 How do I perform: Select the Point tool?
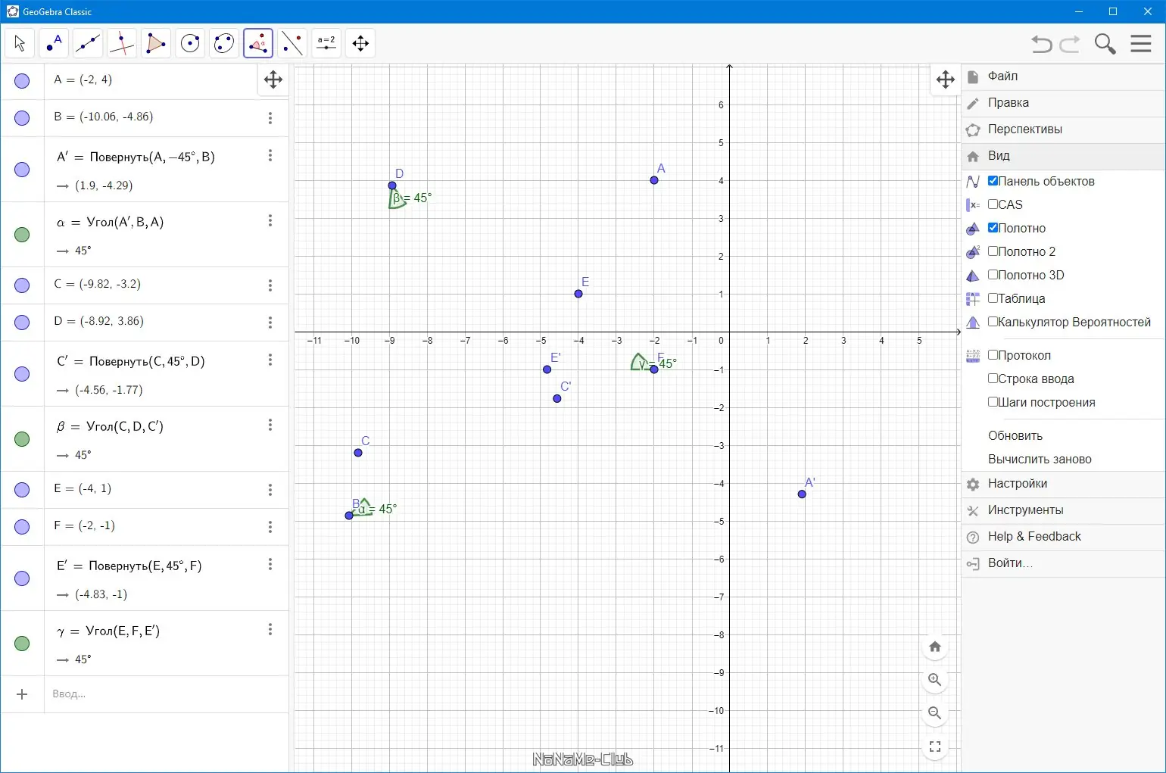(x=54, y=43)
